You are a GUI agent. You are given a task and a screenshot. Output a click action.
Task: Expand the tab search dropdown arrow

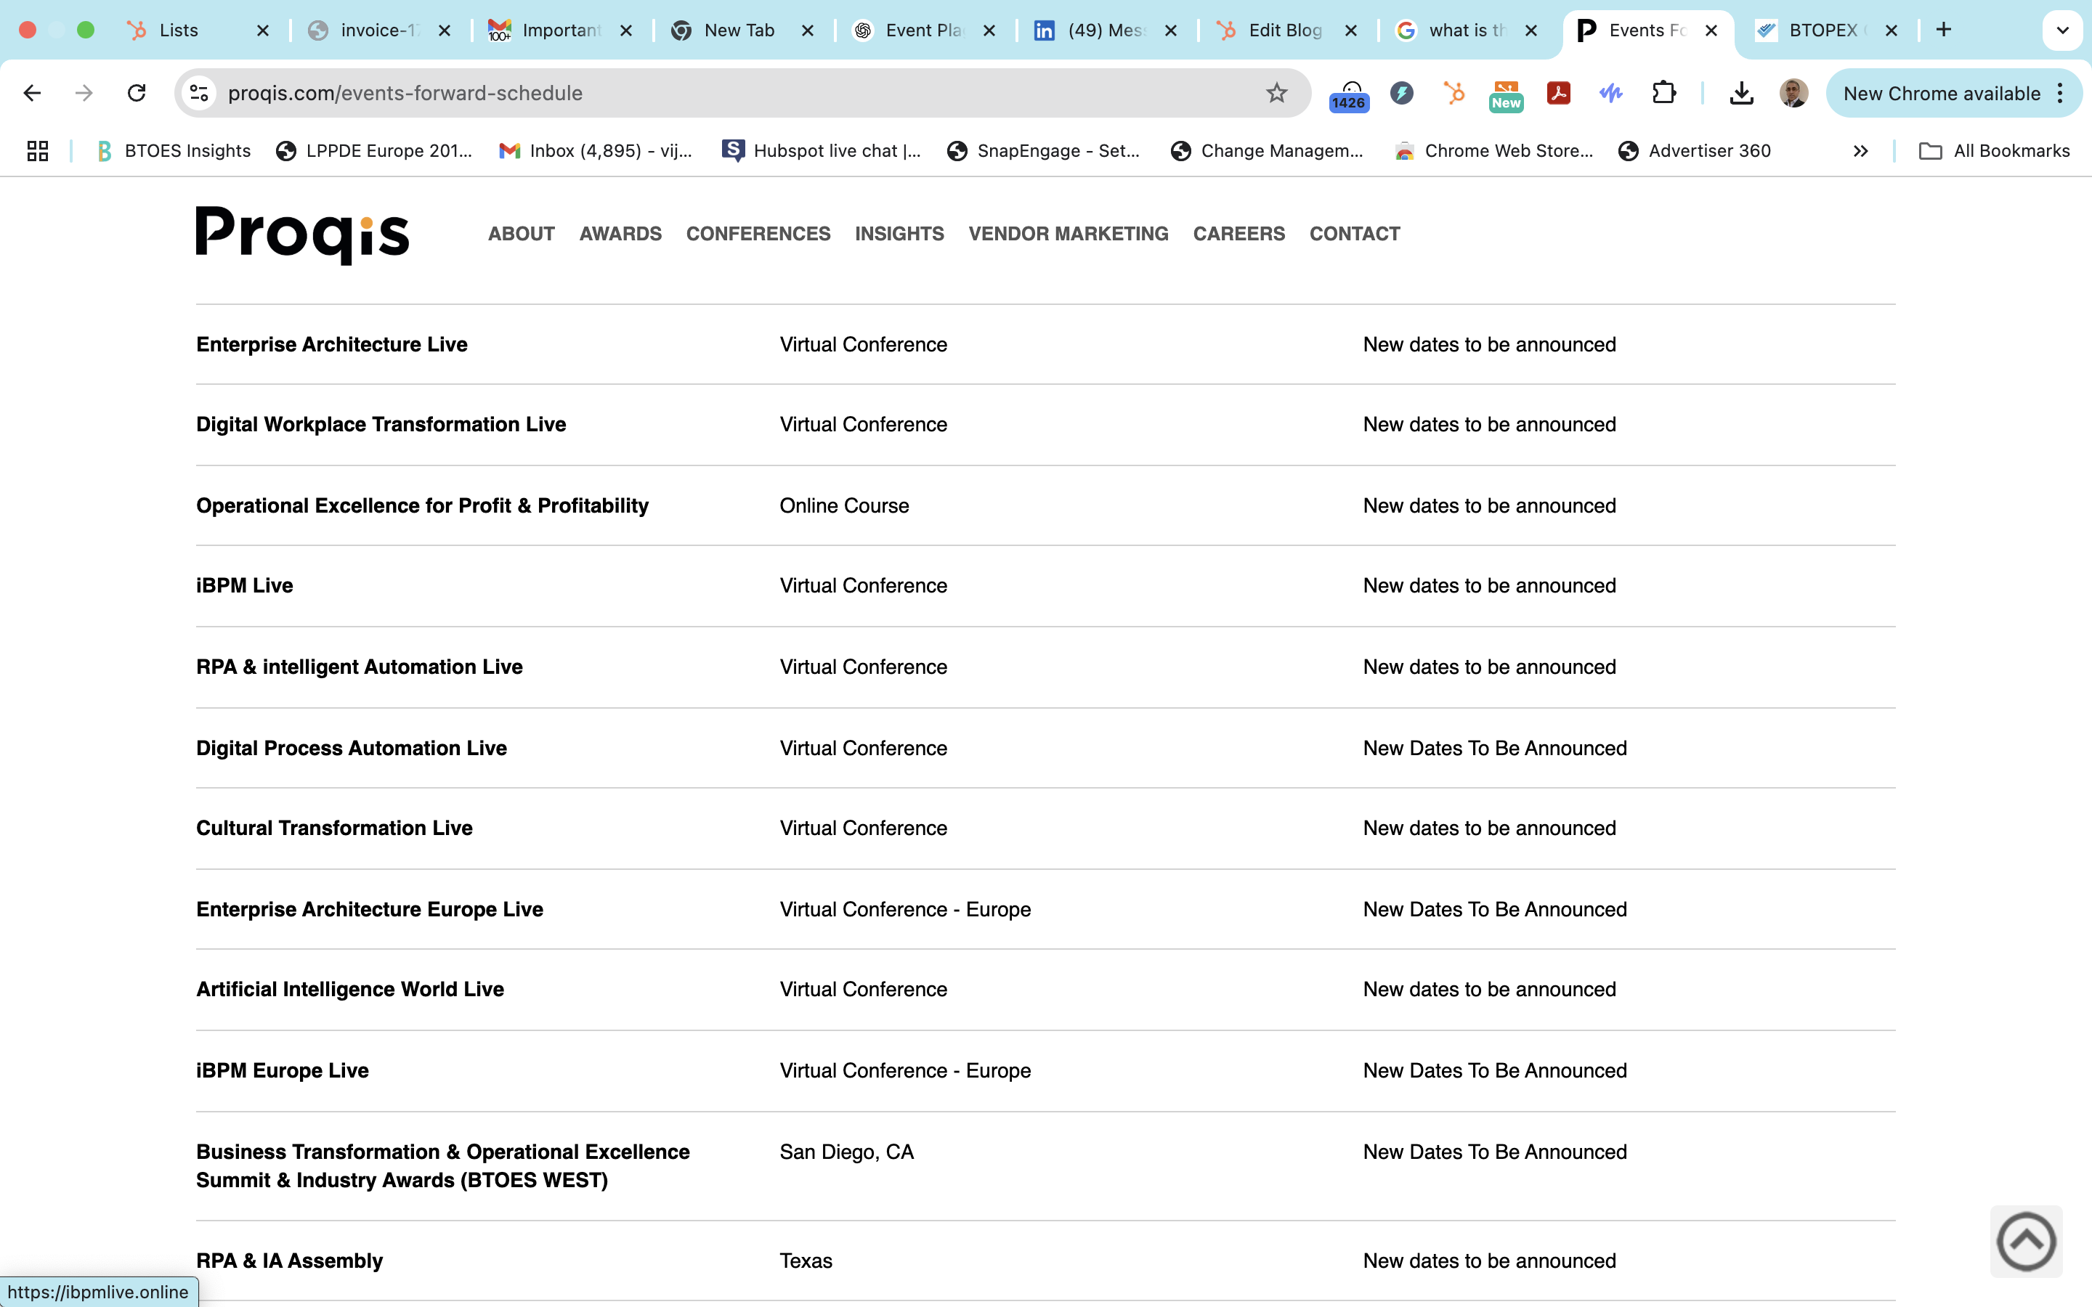(x=2063, y=30)
